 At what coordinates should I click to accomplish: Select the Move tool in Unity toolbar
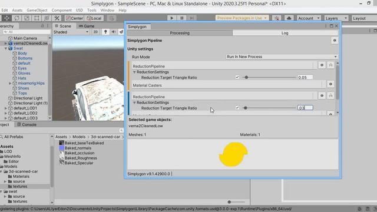6,18
